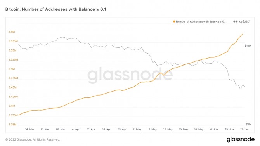Click the orange line peak near 20. Jun
Screen dimensions: 260x146
tap(243, 34)
